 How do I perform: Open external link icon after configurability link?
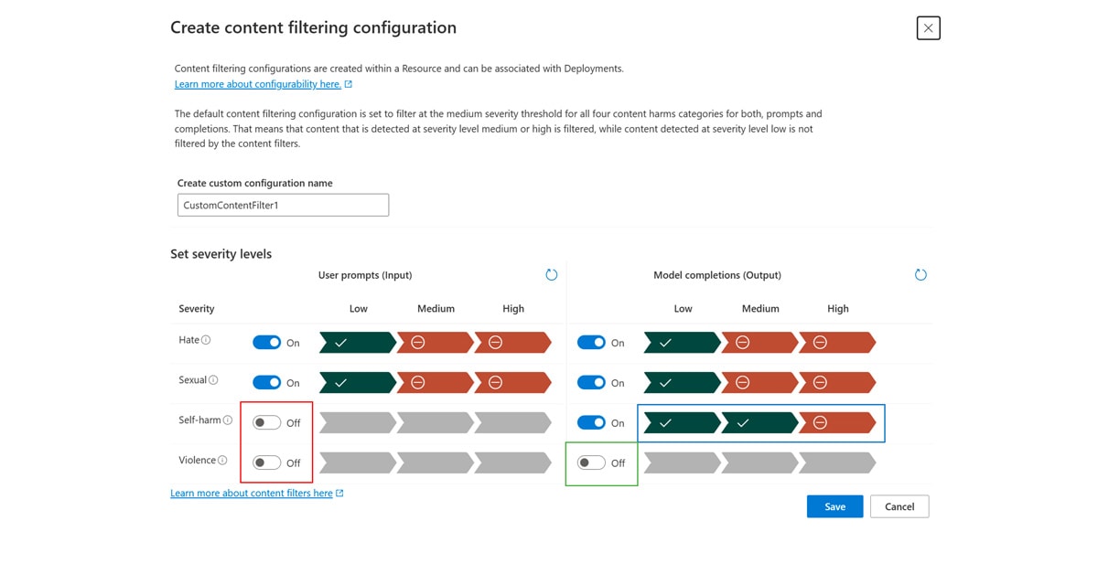[348, 84]
